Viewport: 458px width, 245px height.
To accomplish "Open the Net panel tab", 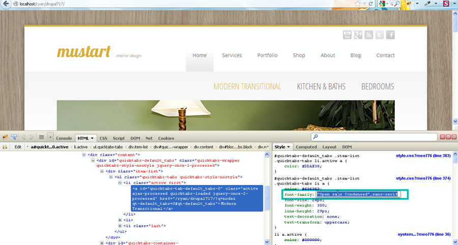I will [149, 138].
